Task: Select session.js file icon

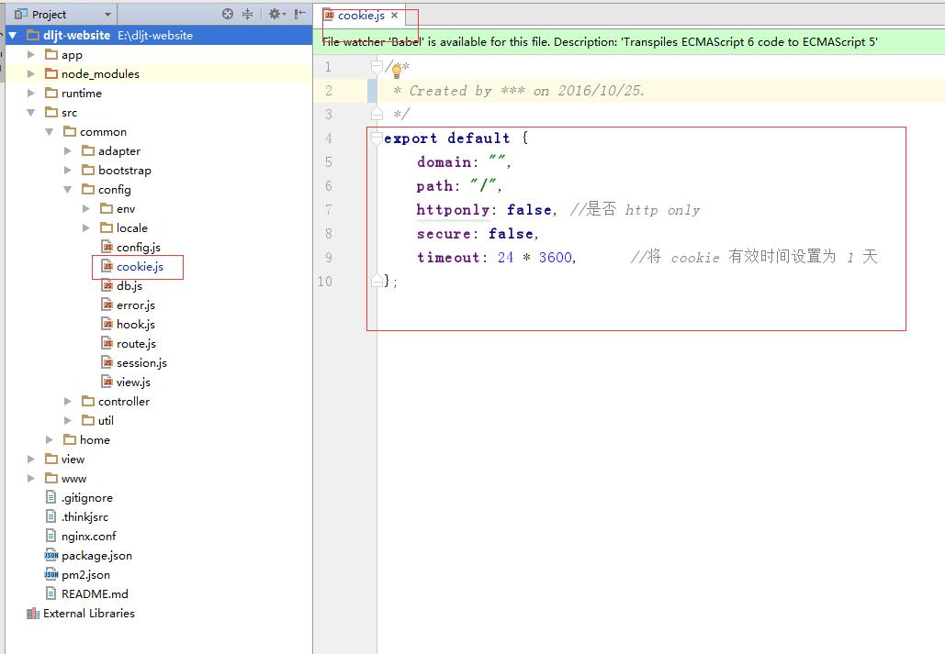Action: pos(107,362)
